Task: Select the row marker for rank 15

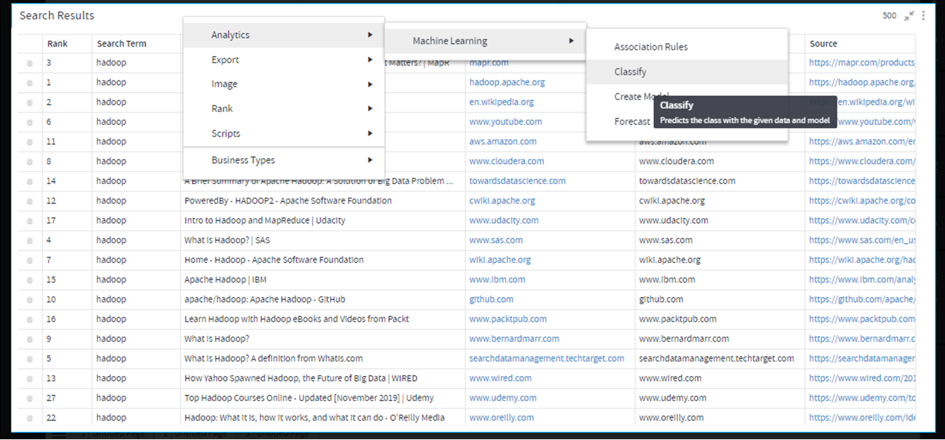Action: [29, 280]
